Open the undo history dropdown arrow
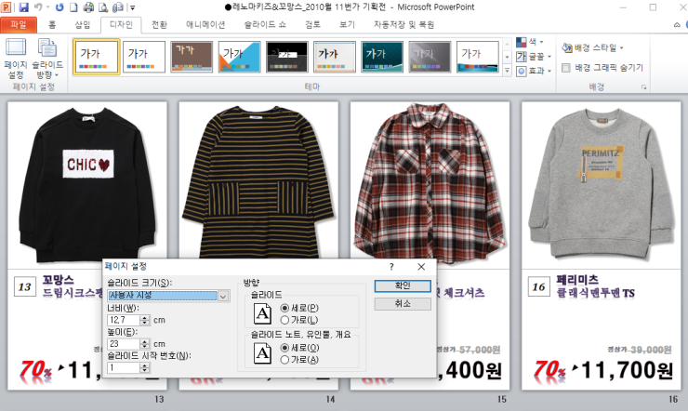Image resolution: width=688 pixels, height=411 pixels. [x=47, y=7]
